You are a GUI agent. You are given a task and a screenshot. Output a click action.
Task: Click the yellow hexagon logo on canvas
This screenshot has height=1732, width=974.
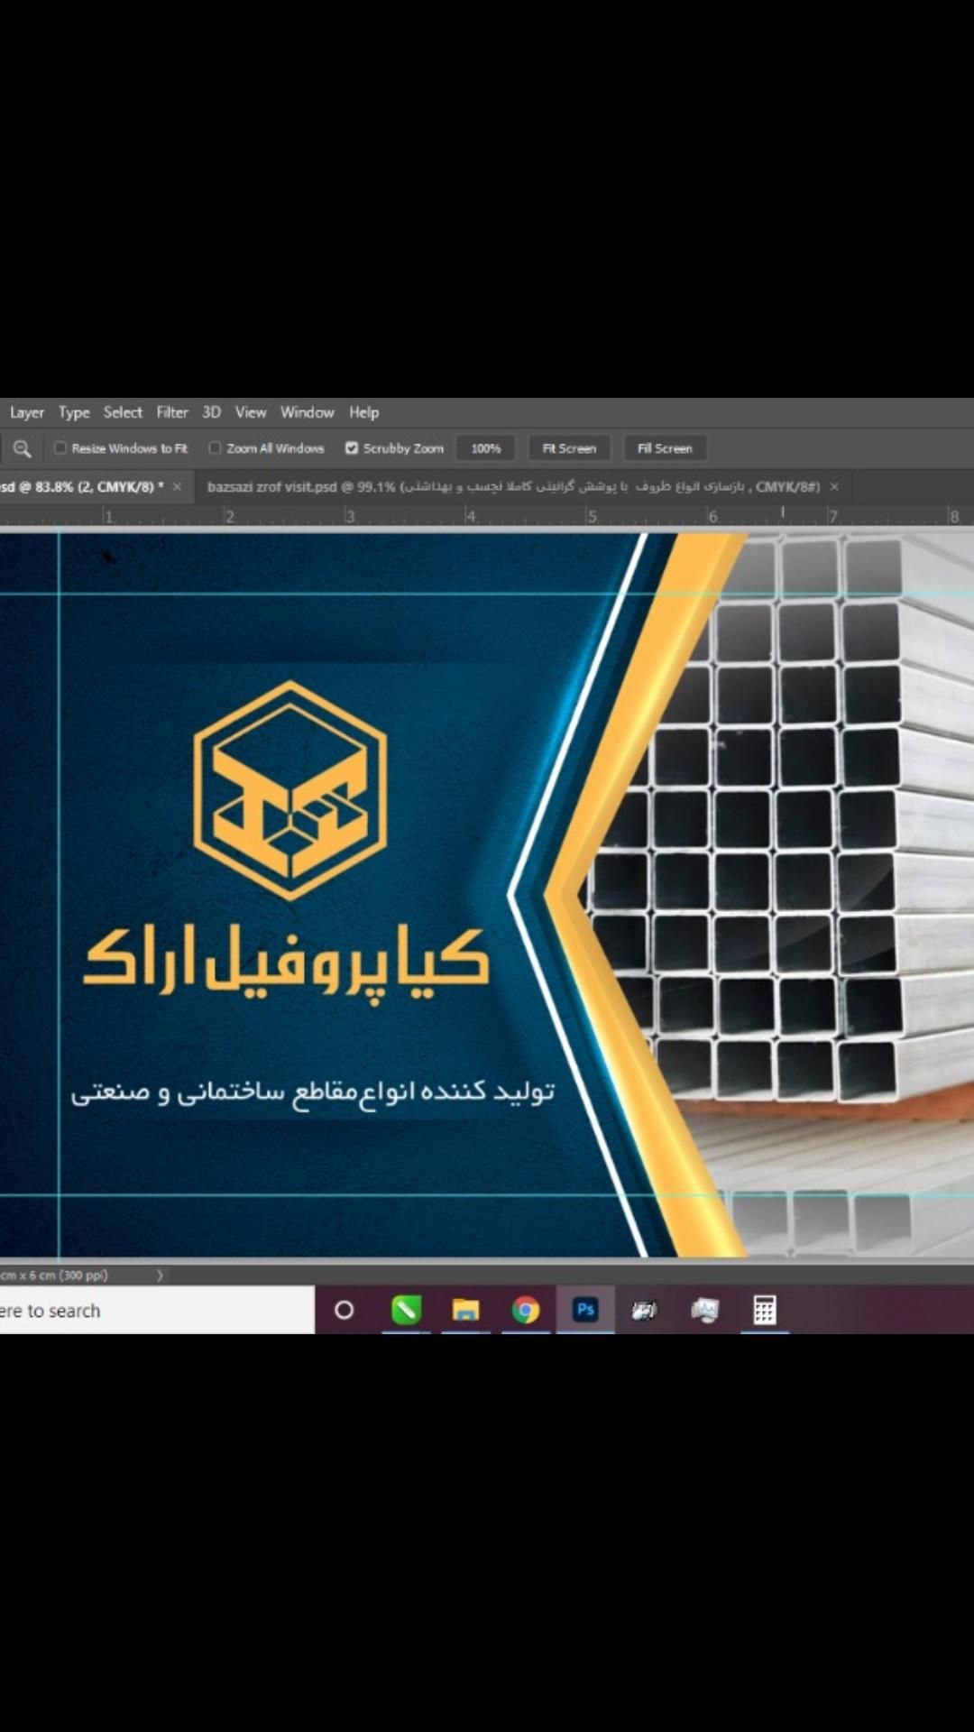click(289, 789)
